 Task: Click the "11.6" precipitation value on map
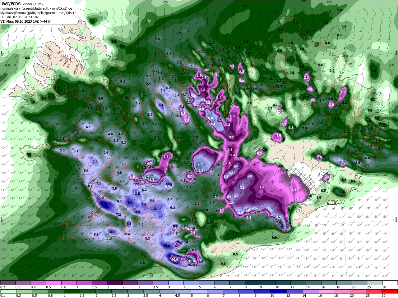click(x=192, y=261)
